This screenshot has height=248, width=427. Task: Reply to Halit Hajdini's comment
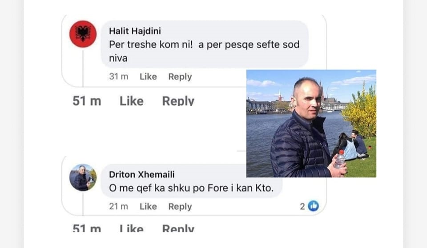coord(180,77)
